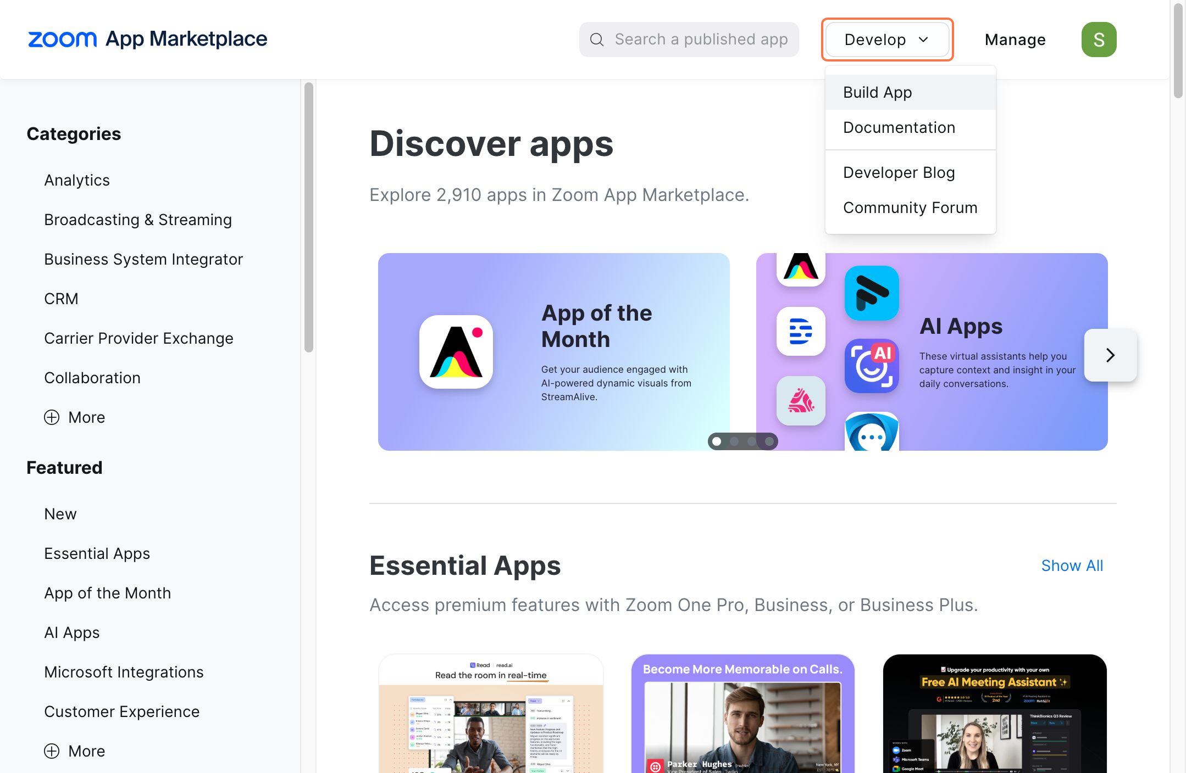1186x773 pixels.
Task: Click the blue chat bubble app icon
Action: pyautogui.click(x=872, y=432)
